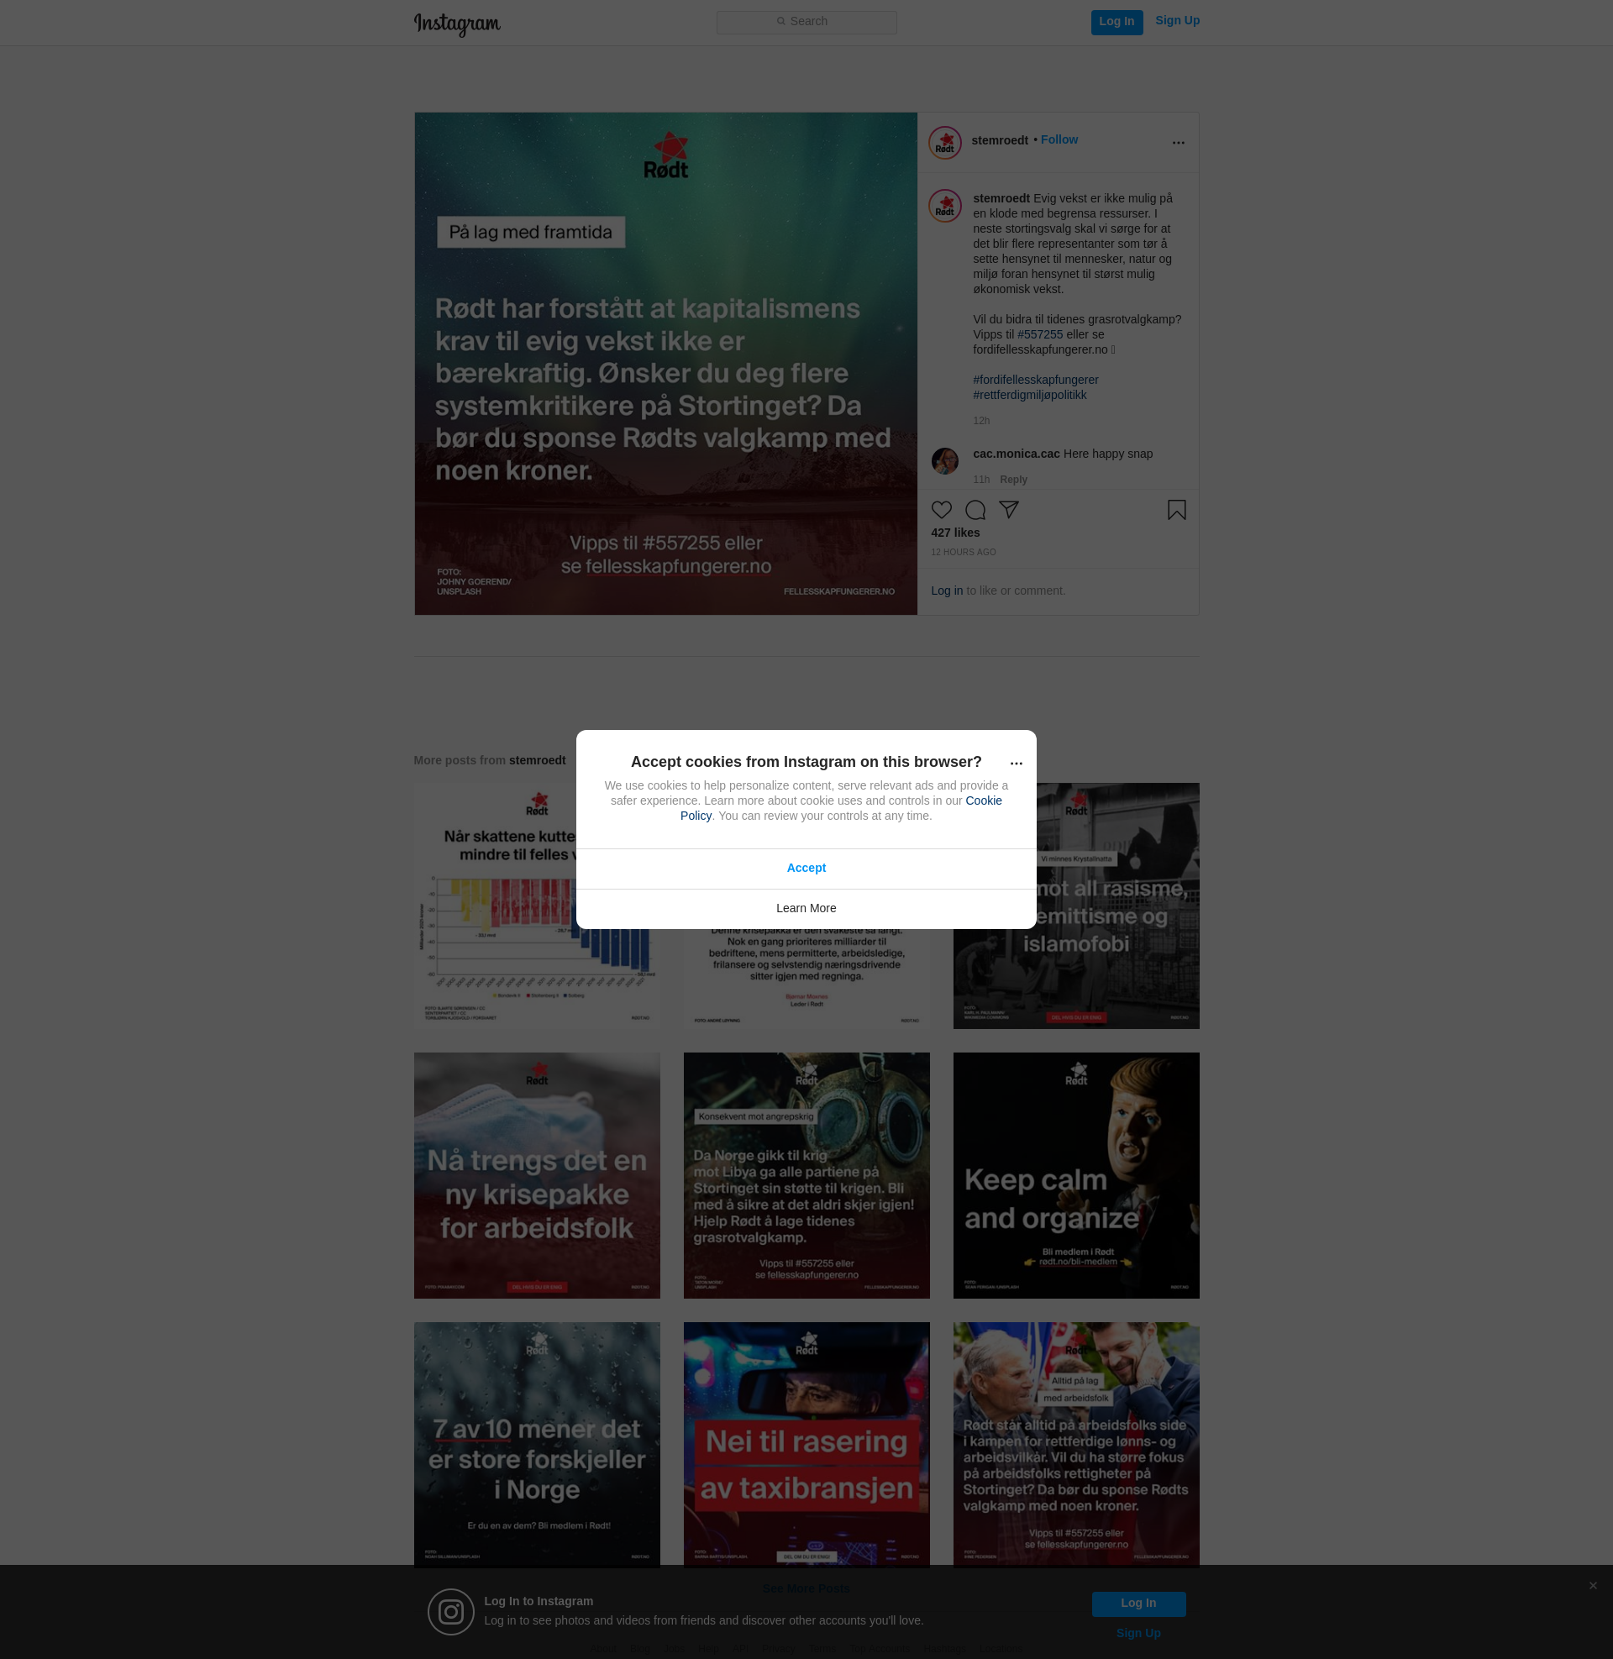Accept cookies in the dialog
1613x1659 pixels.
click(806, 868)
